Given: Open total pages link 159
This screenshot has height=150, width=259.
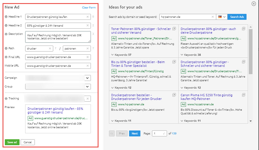Looking at the screenshot, I should coord(174,134).
